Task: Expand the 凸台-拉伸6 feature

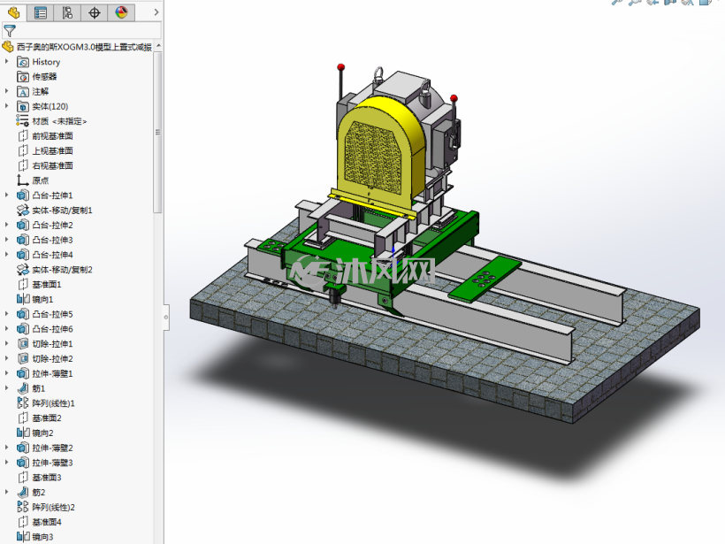Action: [6, 329]
